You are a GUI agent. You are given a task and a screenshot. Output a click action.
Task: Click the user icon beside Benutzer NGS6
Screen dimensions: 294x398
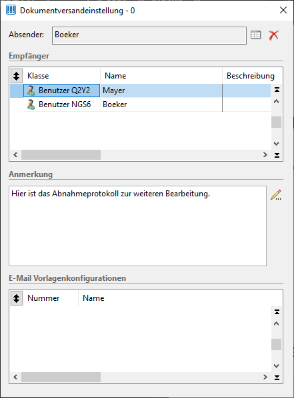[31, 104]
